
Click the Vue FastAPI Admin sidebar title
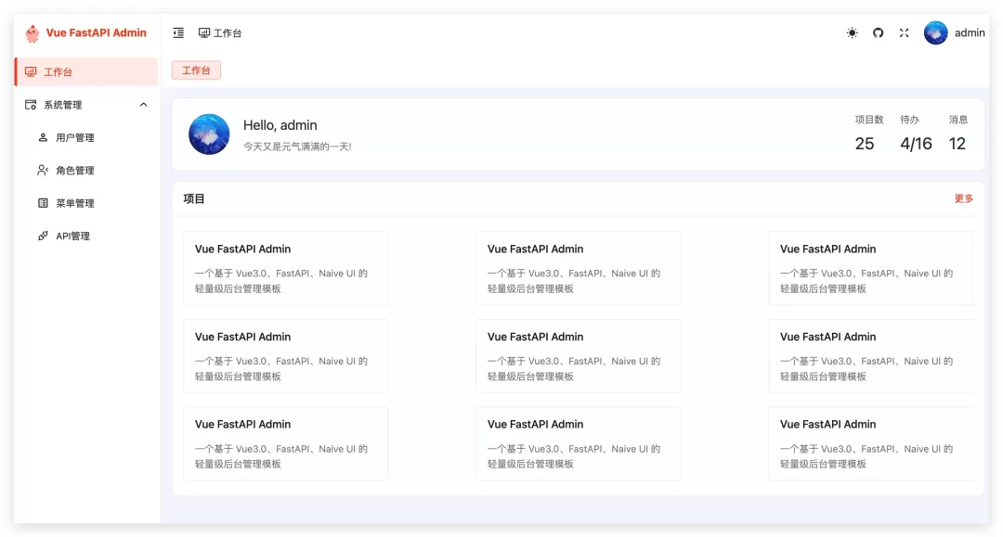click(96, 32)
